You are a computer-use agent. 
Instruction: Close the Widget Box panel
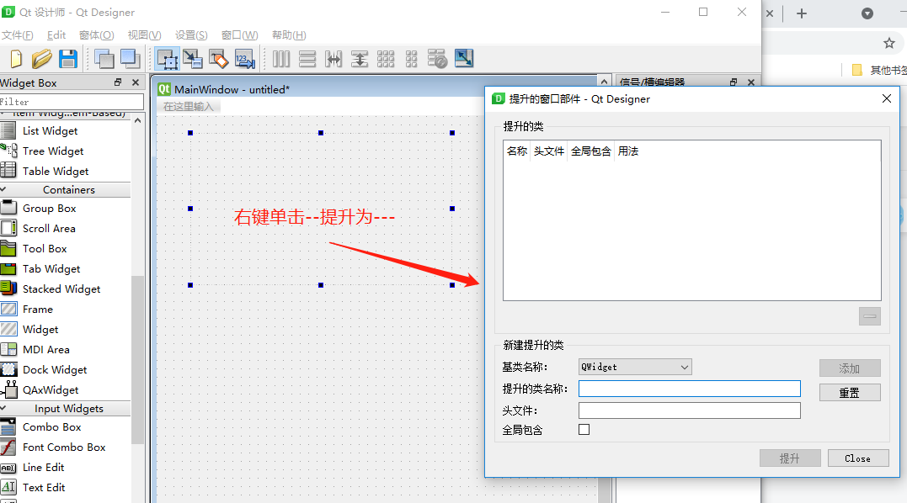pyautogui.click(x=136, y=82)
